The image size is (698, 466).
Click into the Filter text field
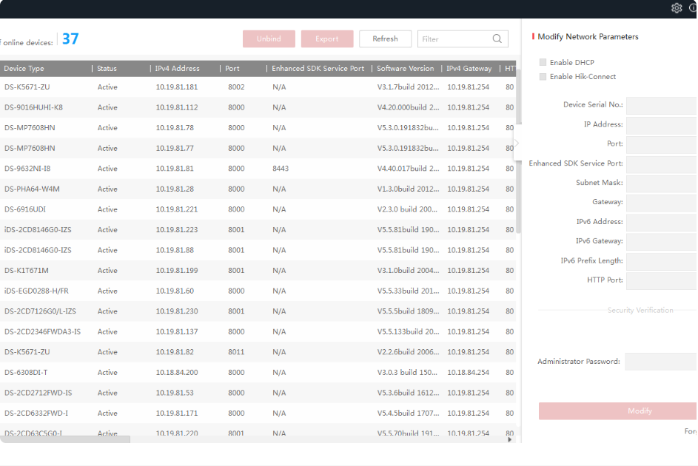tap(453, 39)
